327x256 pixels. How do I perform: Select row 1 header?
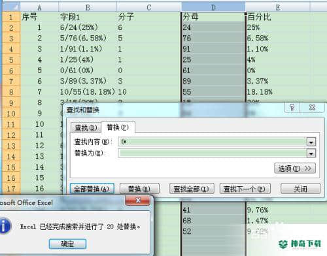pos(11,17)
